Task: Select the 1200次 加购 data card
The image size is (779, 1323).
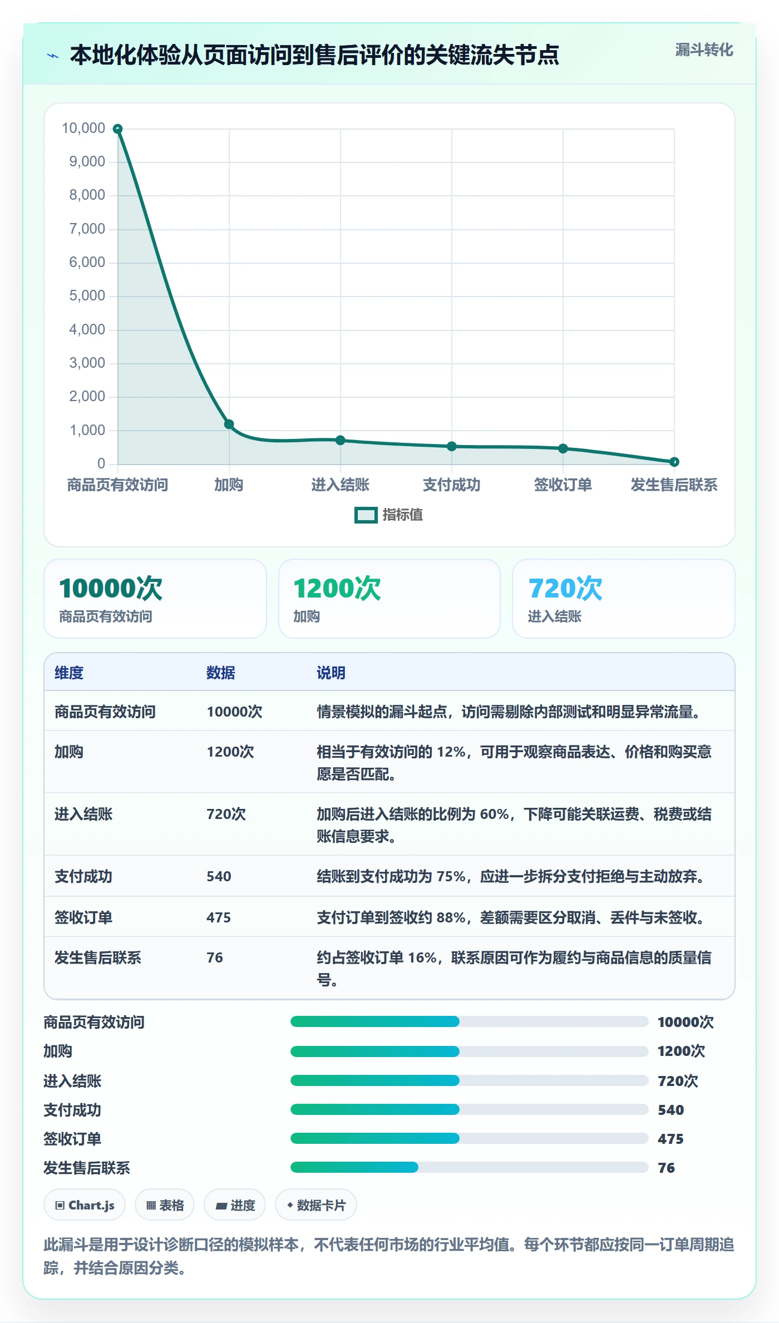Action: (389, 599)
